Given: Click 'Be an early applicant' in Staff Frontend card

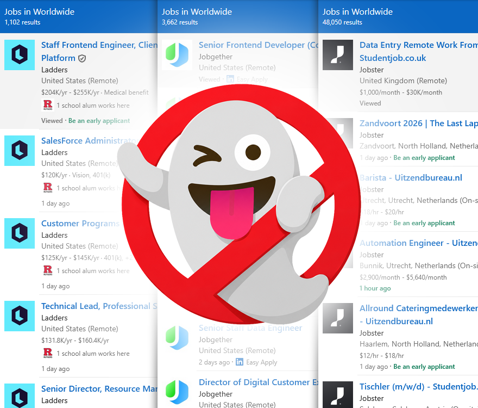Looking at the screenshot, I should pyautogui.click(x=99, y=121).
